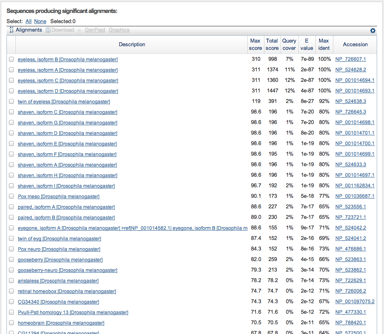Viewport: 384px width, 334px height.
Task: Click the Alignments icon
Action: coord(11,30)
